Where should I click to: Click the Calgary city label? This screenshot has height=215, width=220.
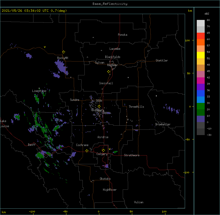102,154
